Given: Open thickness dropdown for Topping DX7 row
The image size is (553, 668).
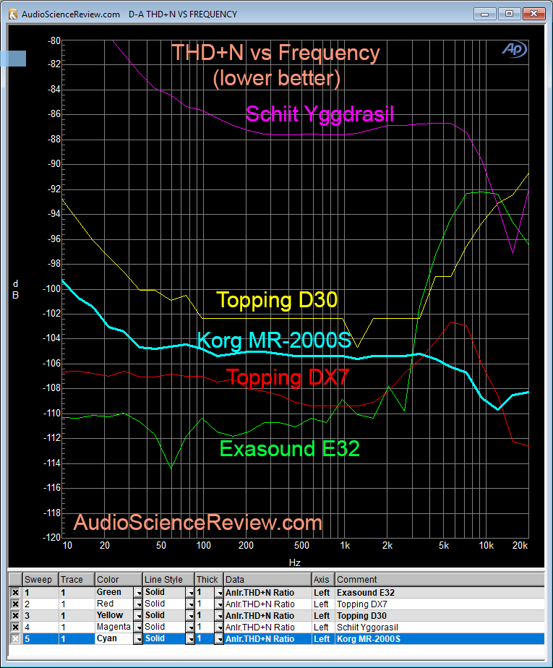Looking at the screenshot, I should (219, 604).
